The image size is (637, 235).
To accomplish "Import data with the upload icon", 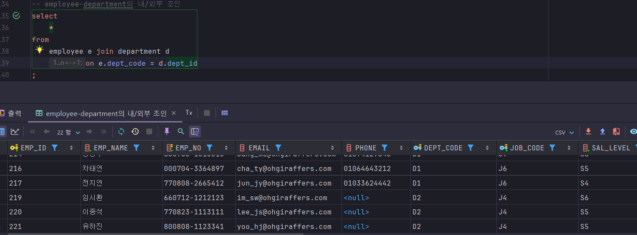I will tap(603, 131).
